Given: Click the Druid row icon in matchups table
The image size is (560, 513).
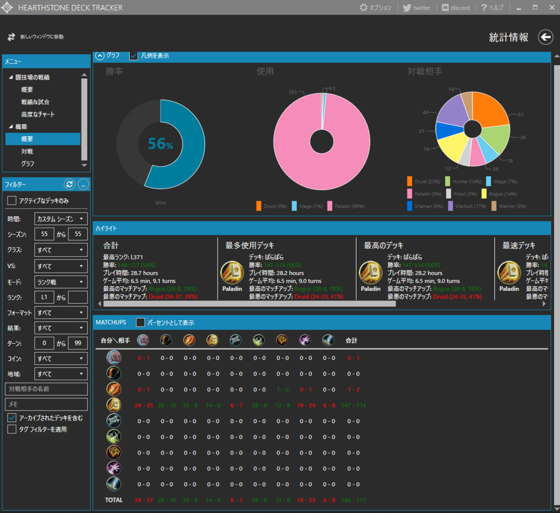Looking at the screenshot, I should click(x=114, y=358).
